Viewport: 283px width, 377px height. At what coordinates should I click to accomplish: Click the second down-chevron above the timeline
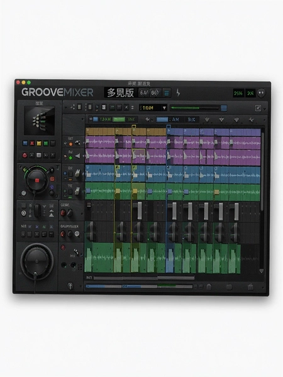(221, 119)
